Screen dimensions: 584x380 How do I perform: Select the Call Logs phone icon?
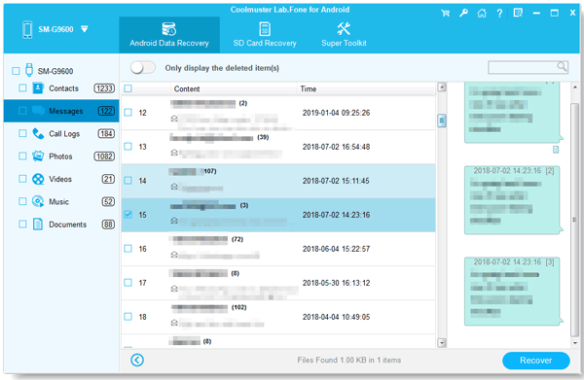coord(38,133)
